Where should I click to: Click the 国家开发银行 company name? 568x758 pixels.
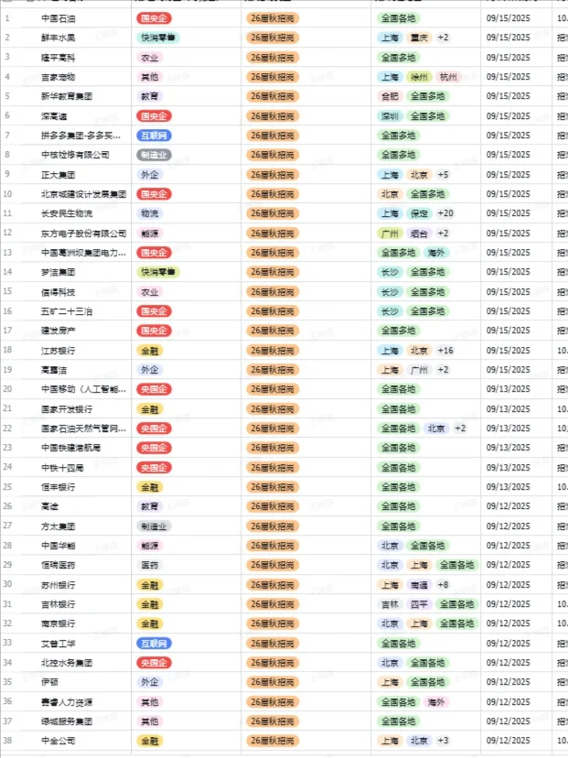pos(67,409)
